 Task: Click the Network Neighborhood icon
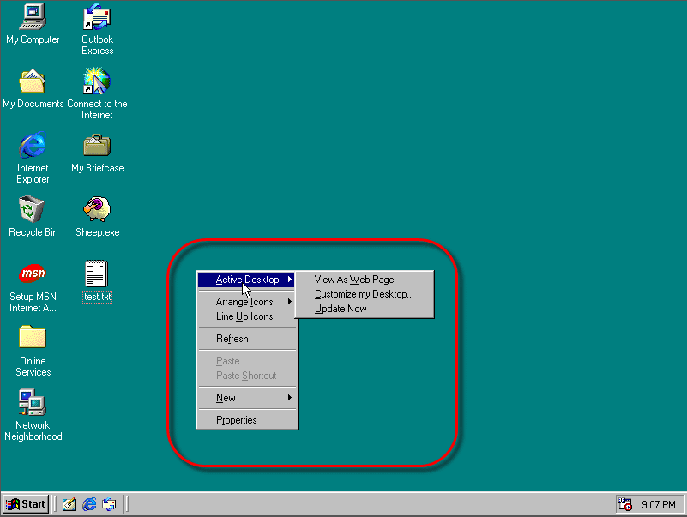33,402
